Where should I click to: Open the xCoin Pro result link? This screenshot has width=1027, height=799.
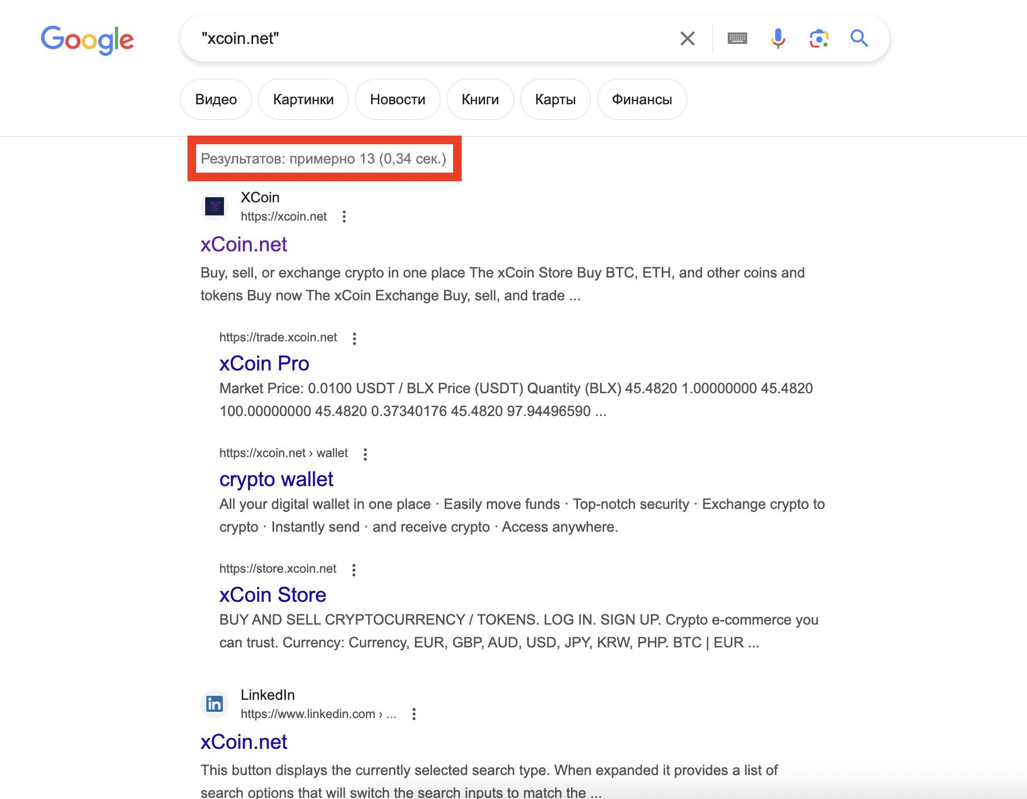click(264, 364)
